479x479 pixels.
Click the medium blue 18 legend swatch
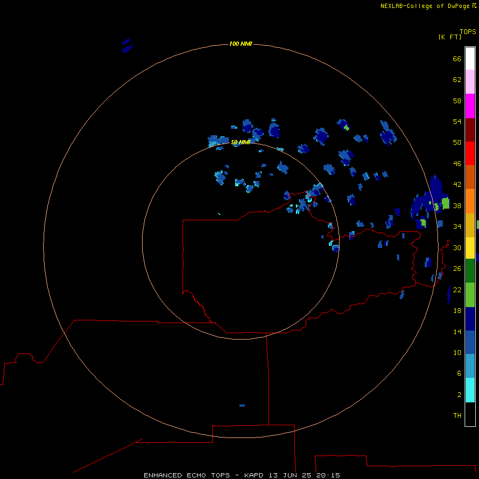click(470, 342)
